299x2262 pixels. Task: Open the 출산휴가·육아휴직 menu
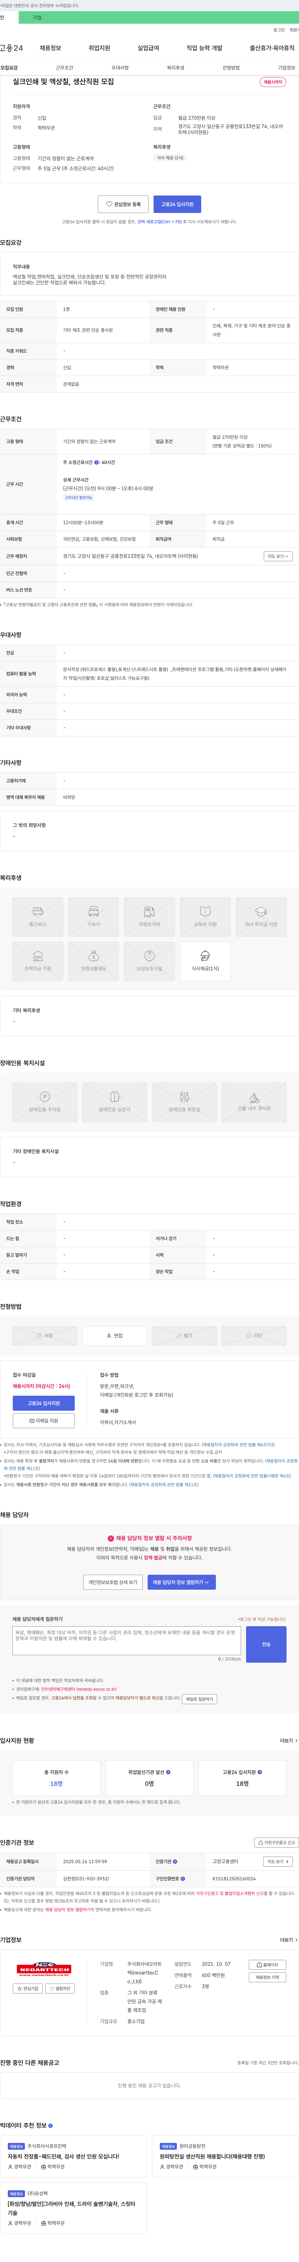[x=272, y=48]
